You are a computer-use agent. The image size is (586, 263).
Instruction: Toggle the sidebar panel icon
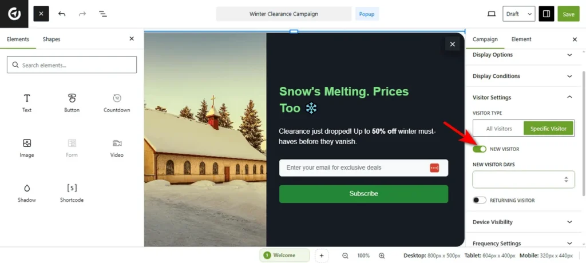547,14
